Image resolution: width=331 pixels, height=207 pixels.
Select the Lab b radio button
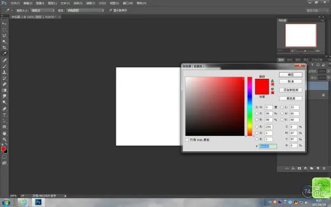click(x=282, y=120)
